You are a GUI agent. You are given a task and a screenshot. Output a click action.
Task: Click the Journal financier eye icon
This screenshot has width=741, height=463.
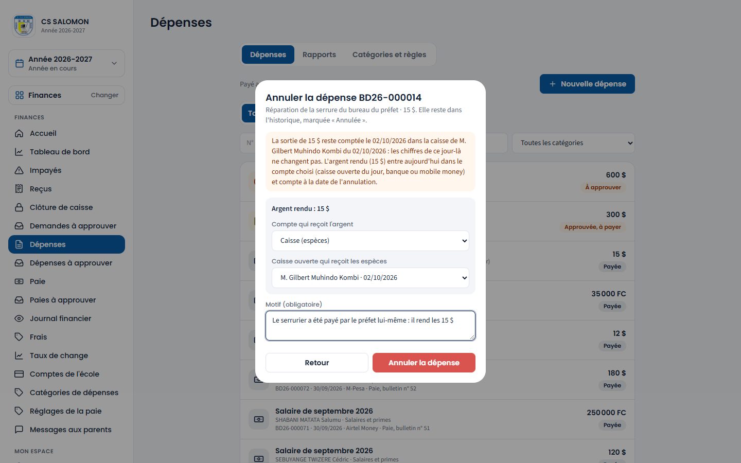pos(19,318)
